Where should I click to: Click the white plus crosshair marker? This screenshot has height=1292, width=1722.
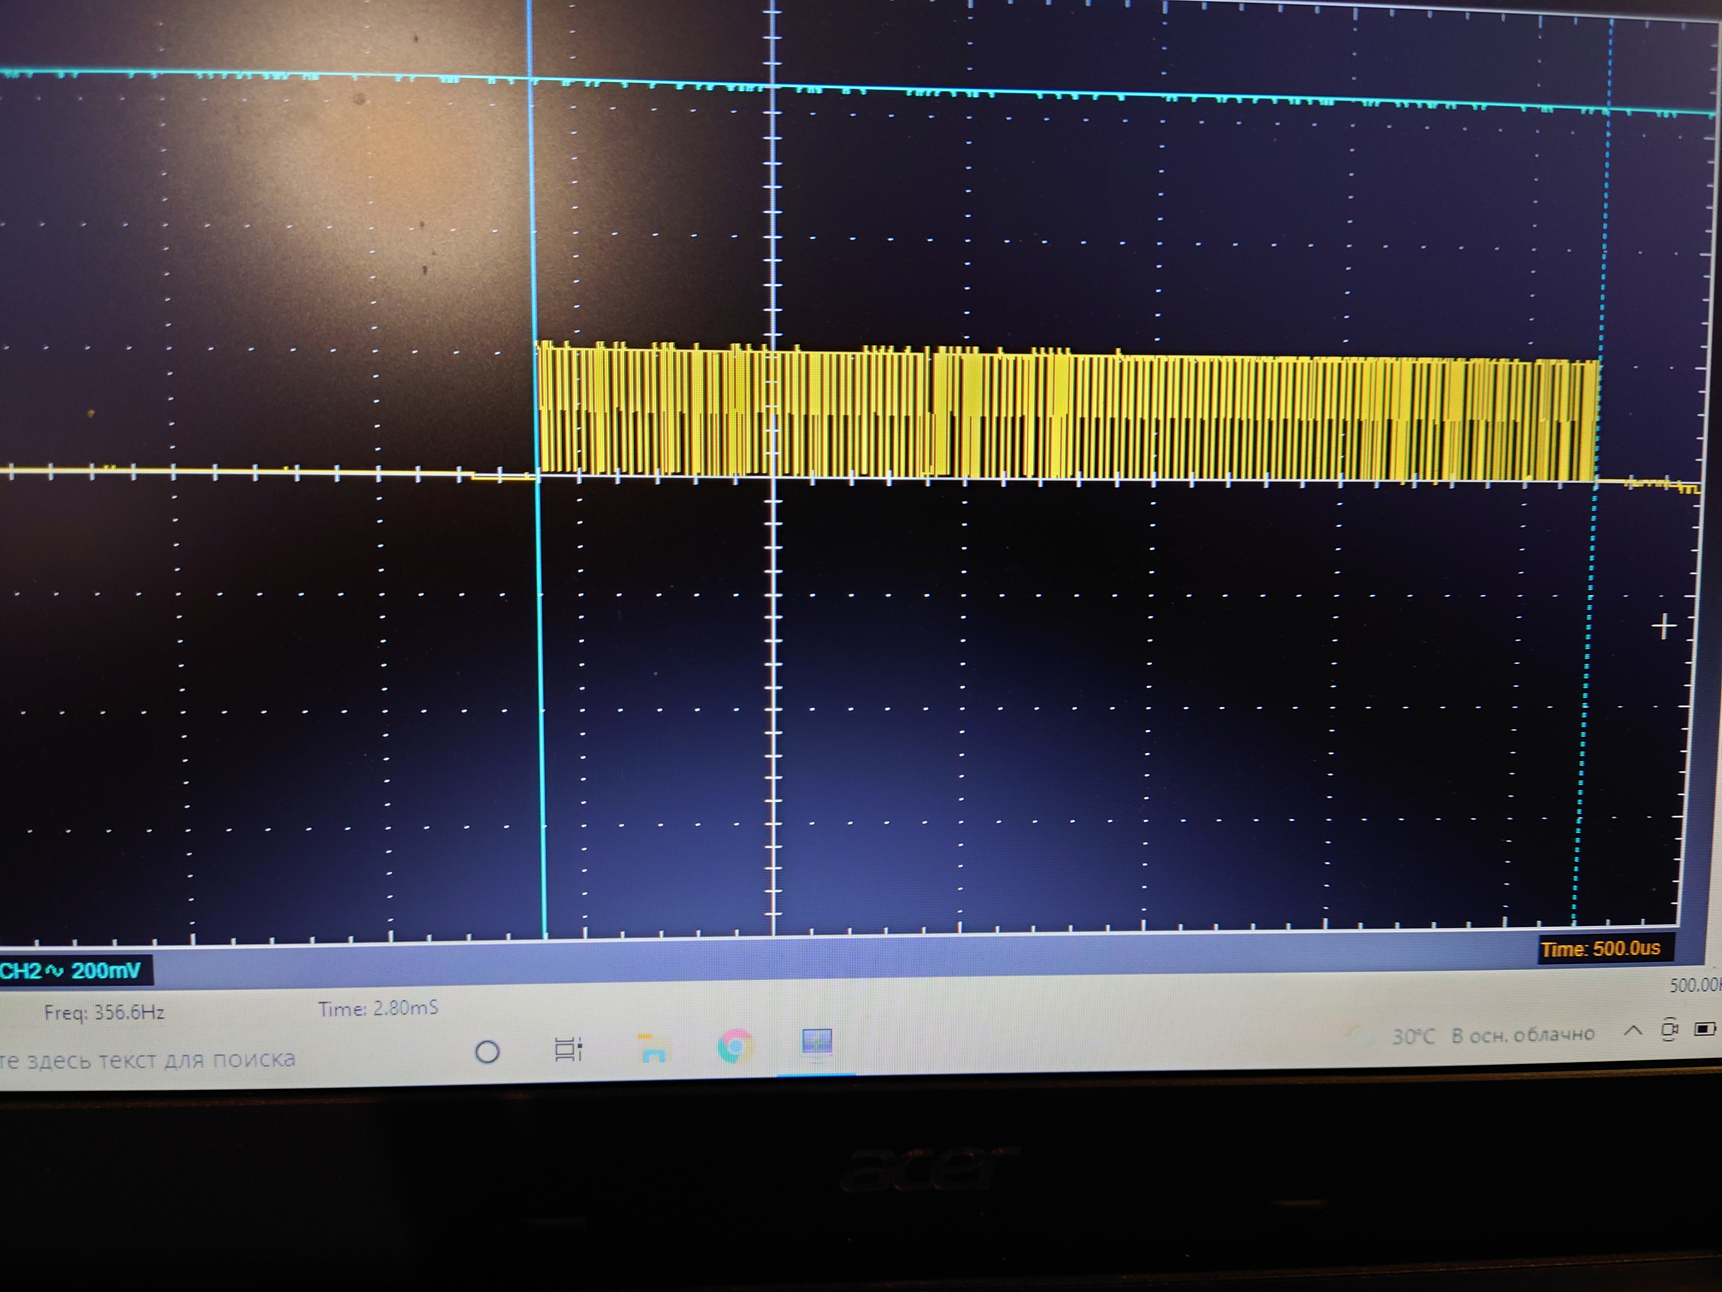pos(1663,626)
